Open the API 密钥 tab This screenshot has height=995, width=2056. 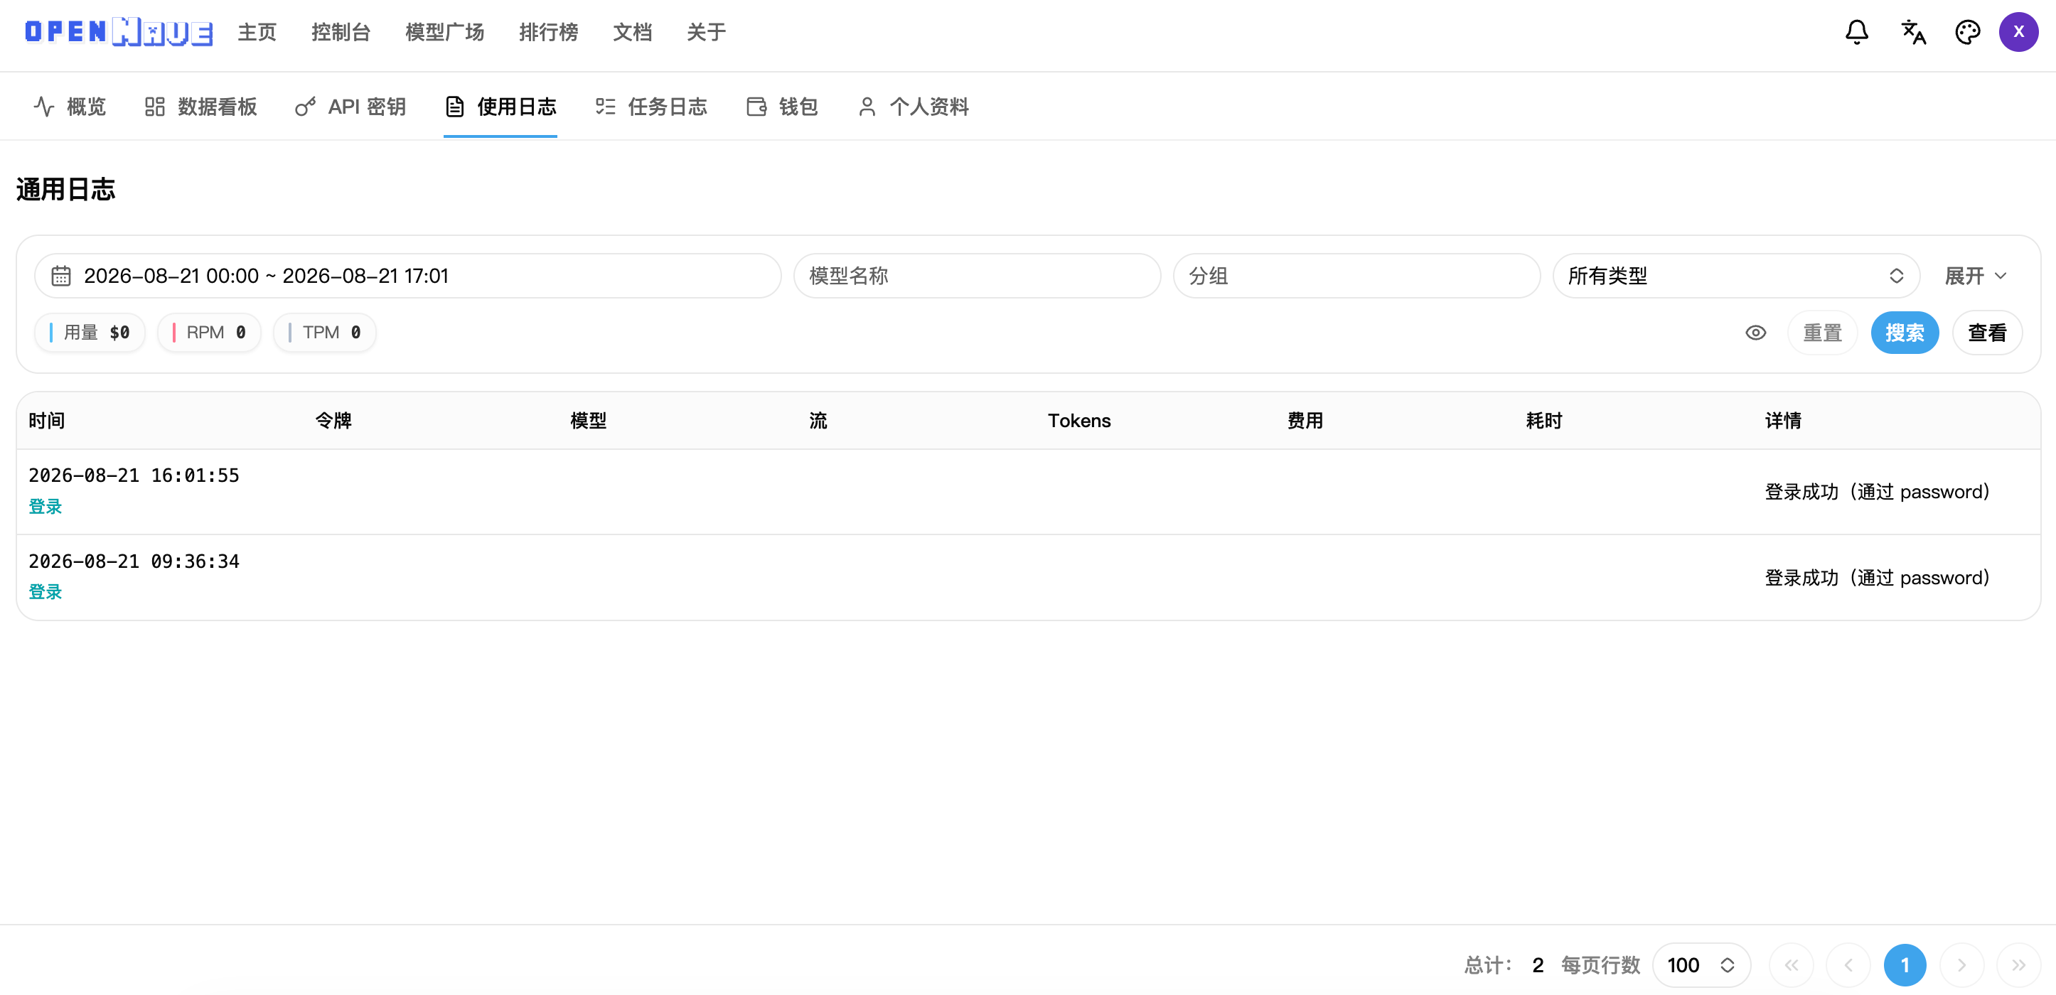click(x=350, y=107)
